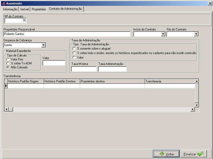Open the Despesa de Cobrança dropdown
This screenshot has height=159, width=213.
[44, 45]
